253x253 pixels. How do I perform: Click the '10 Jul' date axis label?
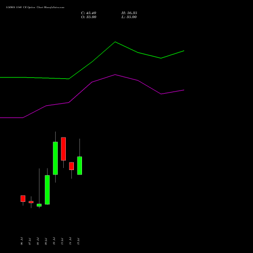click(54, 241)
